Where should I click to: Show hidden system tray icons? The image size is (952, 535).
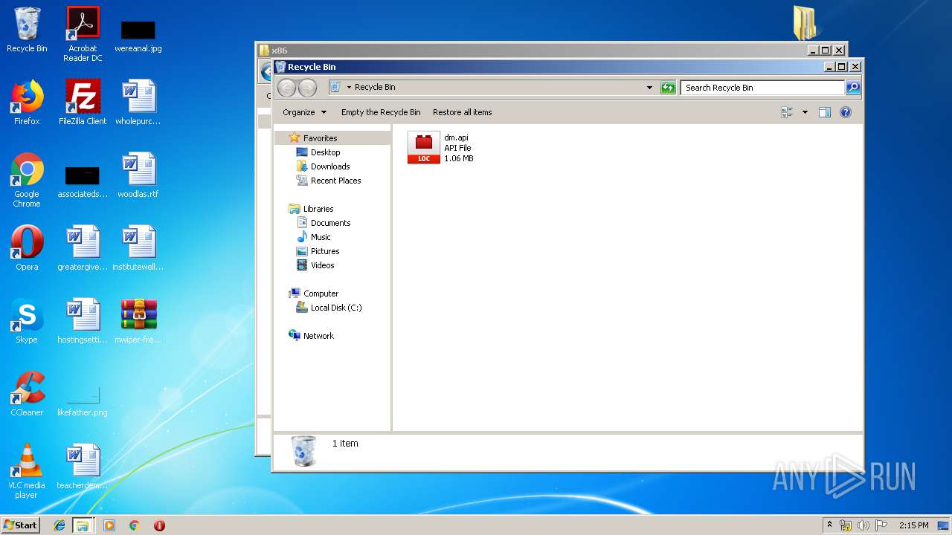pos(830,525)
